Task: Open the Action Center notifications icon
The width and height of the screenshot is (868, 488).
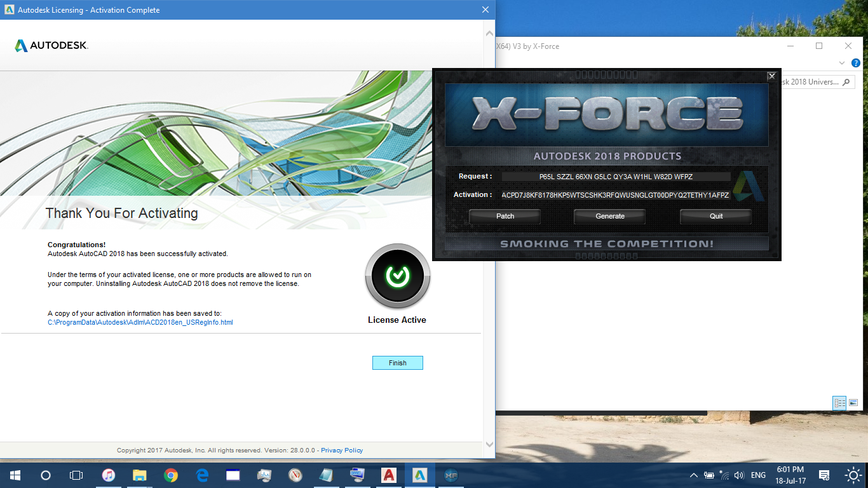Action: coord(824,475)
